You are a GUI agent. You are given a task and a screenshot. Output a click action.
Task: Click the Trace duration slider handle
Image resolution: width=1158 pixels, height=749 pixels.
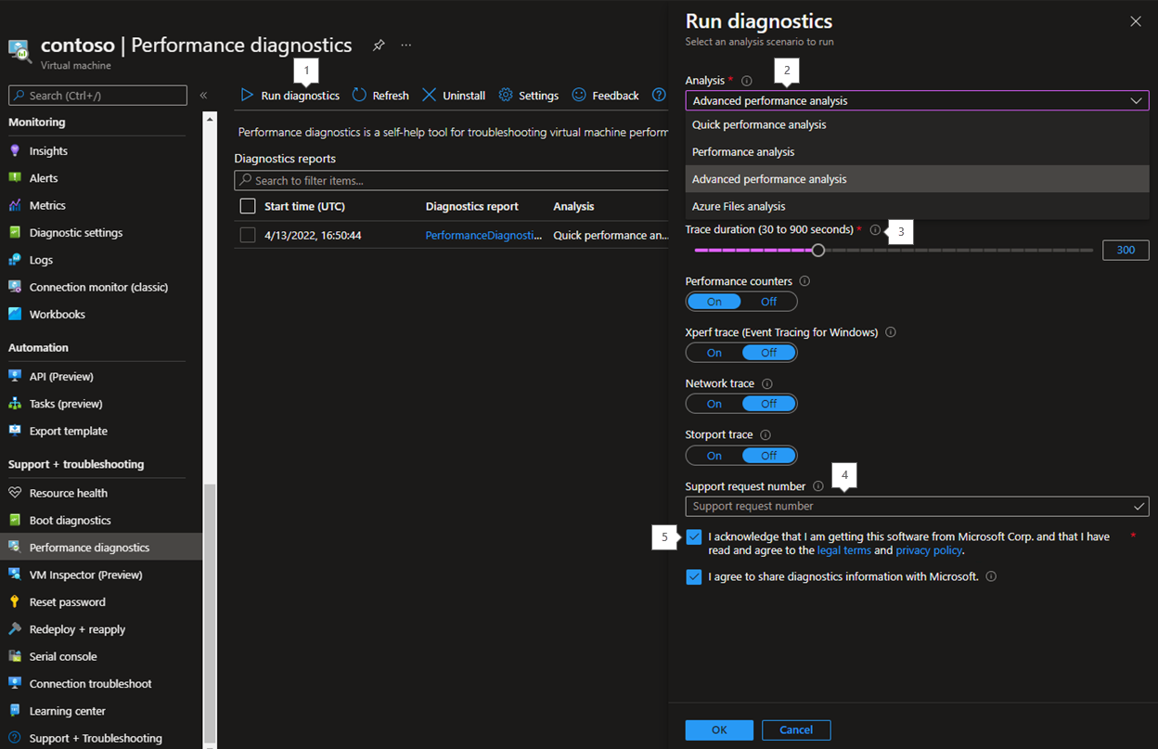[818, 251]
